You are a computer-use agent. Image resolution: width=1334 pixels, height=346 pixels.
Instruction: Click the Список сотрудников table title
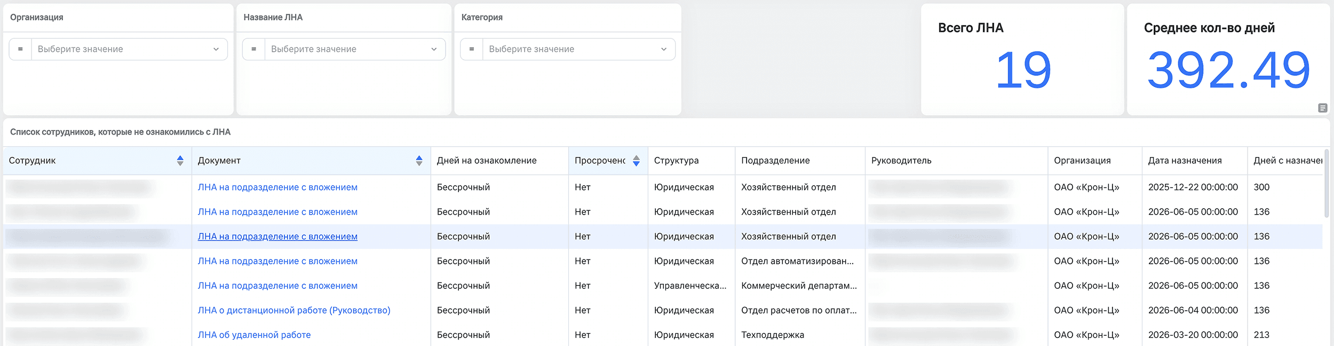click(120, 132)
